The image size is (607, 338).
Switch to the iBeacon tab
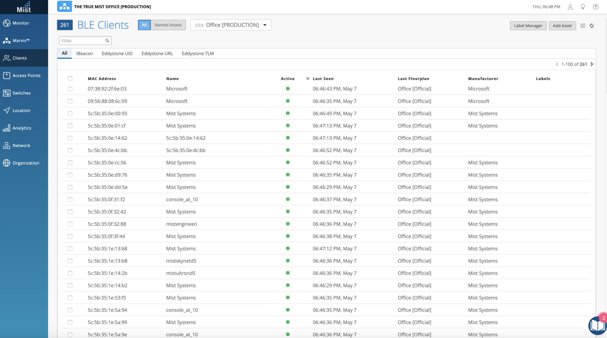tap(84, 53)
